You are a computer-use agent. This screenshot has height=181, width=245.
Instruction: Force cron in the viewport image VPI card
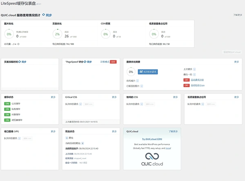coord(27,138)
